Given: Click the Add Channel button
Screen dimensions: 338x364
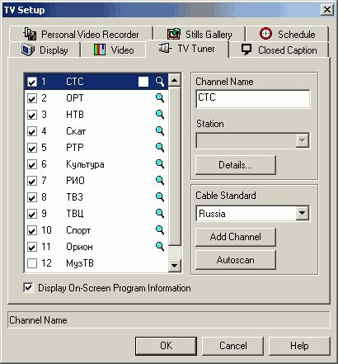Looking at the screenshot, I should (x=236, y=237).
